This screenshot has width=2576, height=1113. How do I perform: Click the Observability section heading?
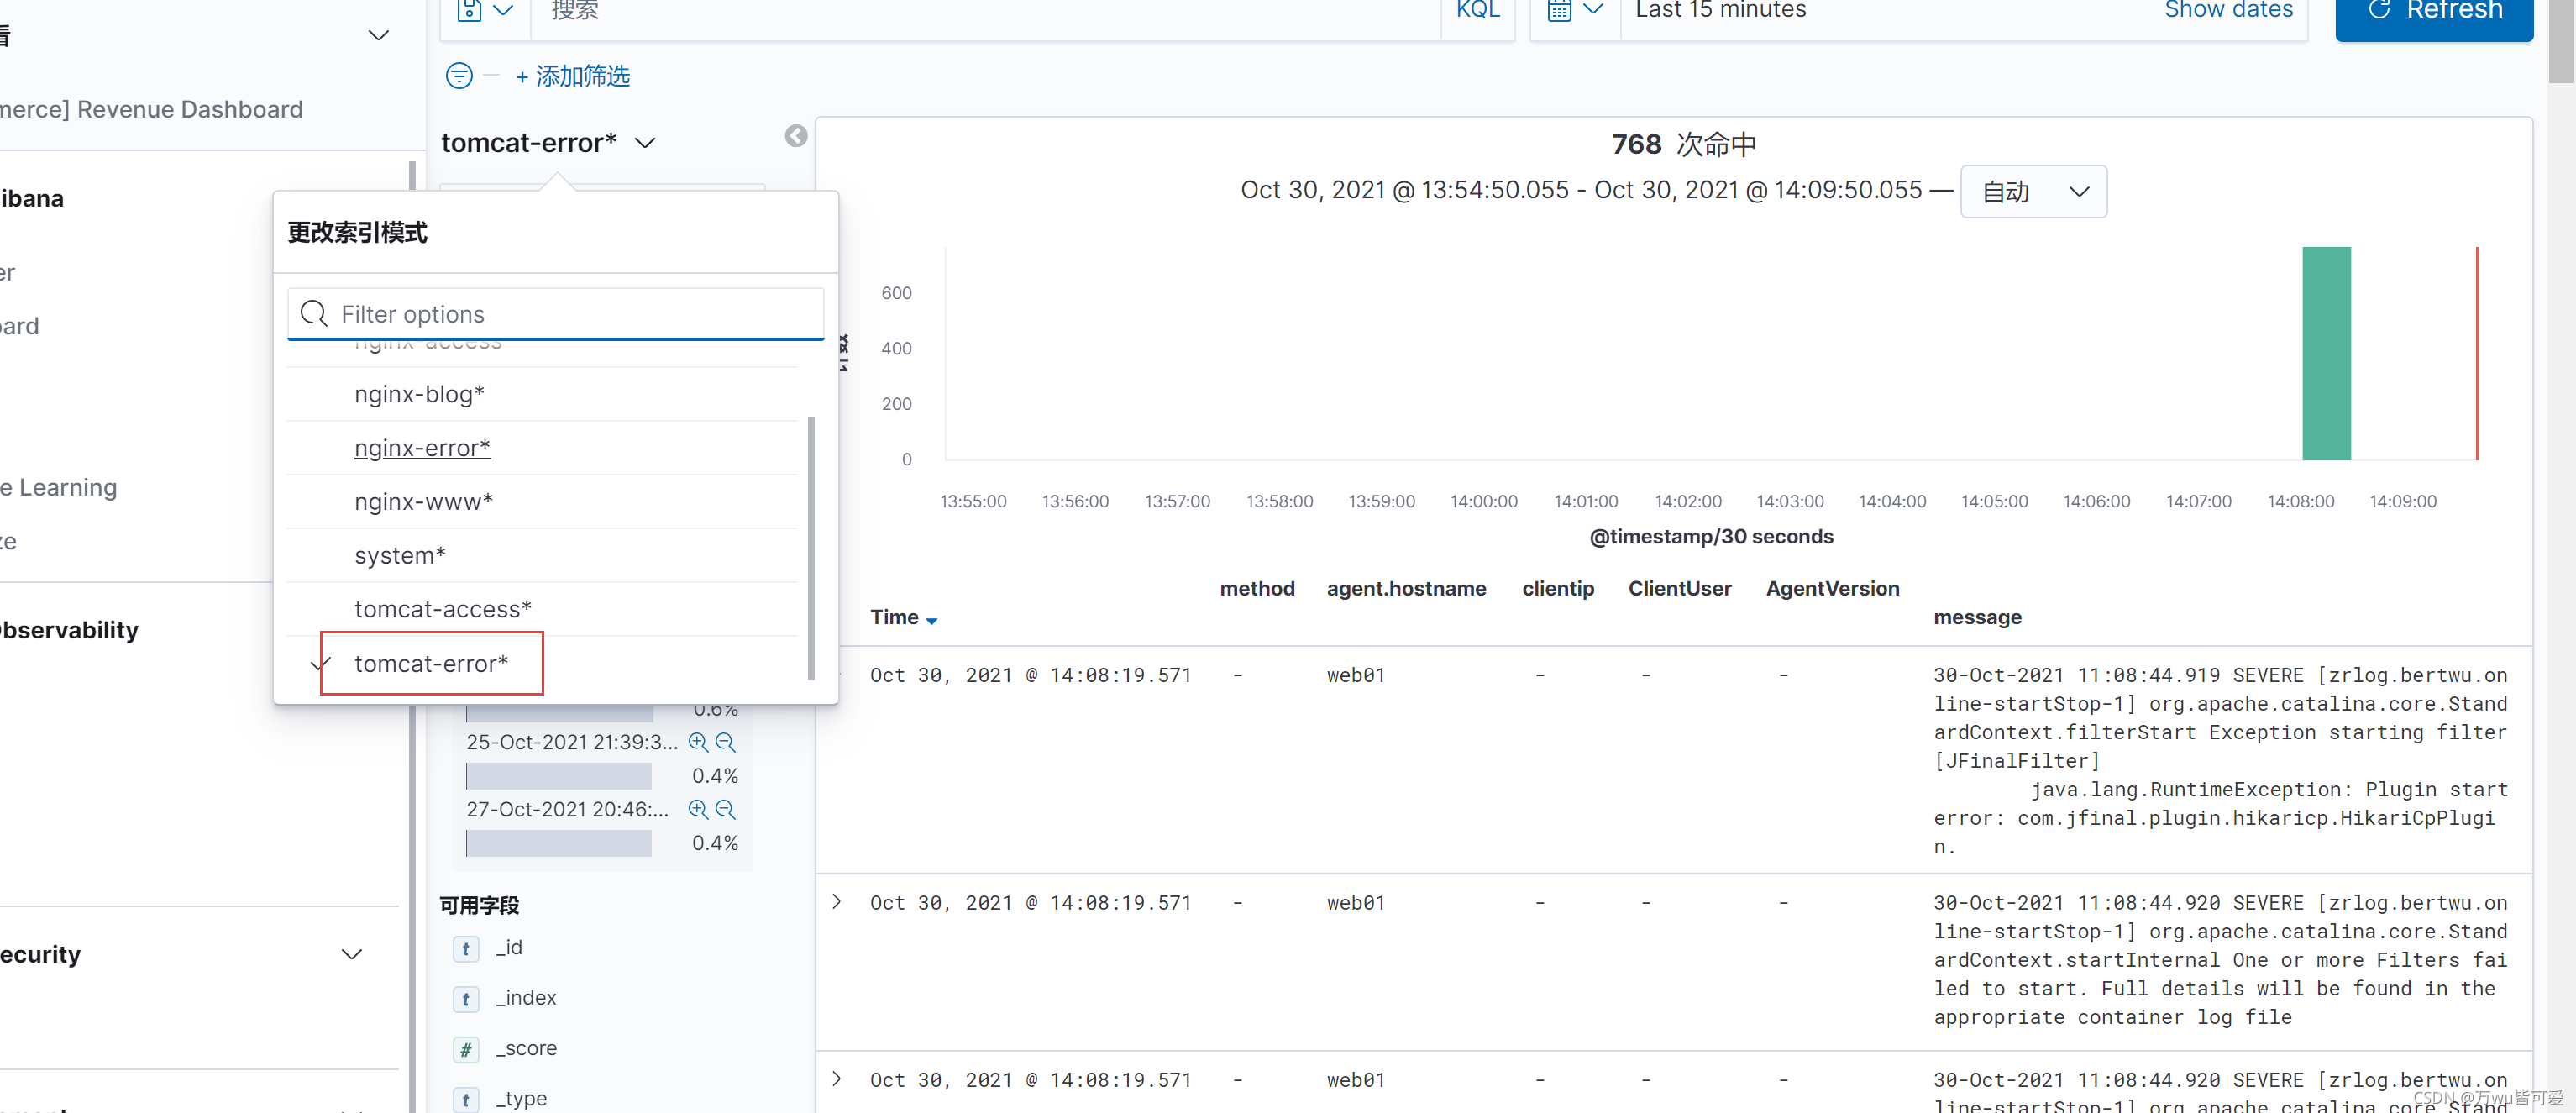click(70, 630)
